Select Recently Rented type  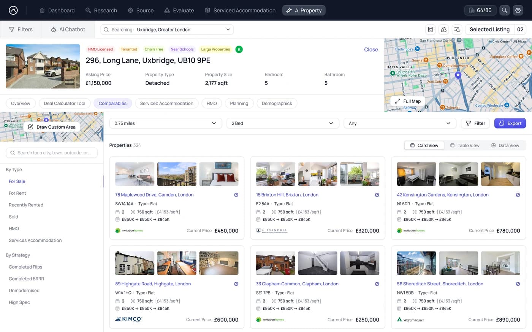[26, 205]
